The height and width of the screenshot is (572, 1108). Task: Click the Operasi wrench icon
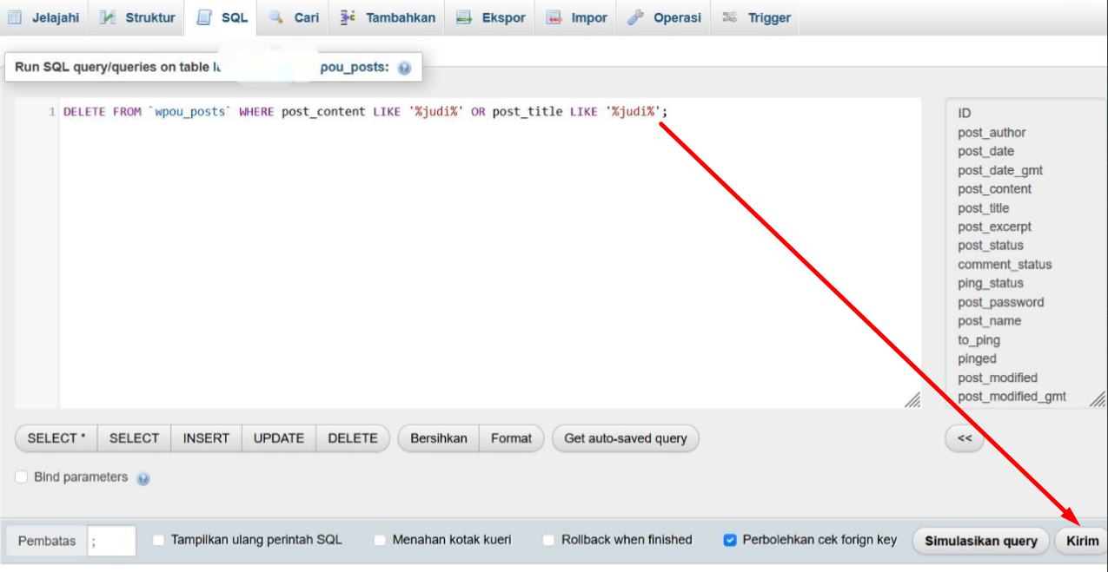tap(635, 17)
